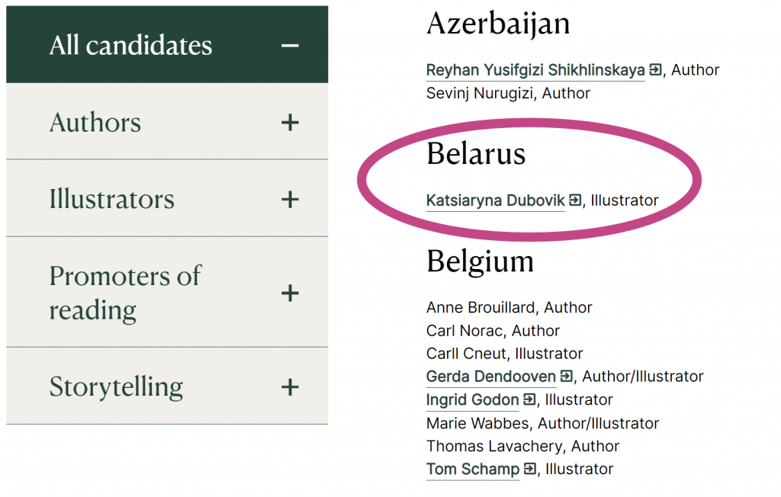Screen dimensions: 781x497
Task: Expand Authors with the plus icon
Action: click(x=290, y=122)
